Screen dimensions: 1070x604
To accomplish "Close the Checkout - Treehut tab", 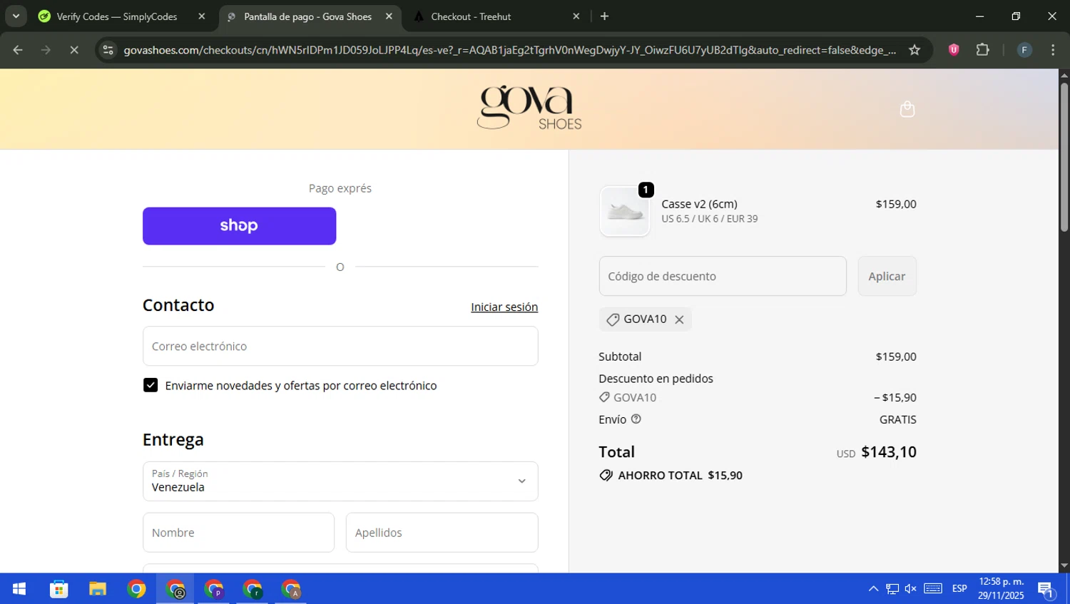I will [576, 16].
